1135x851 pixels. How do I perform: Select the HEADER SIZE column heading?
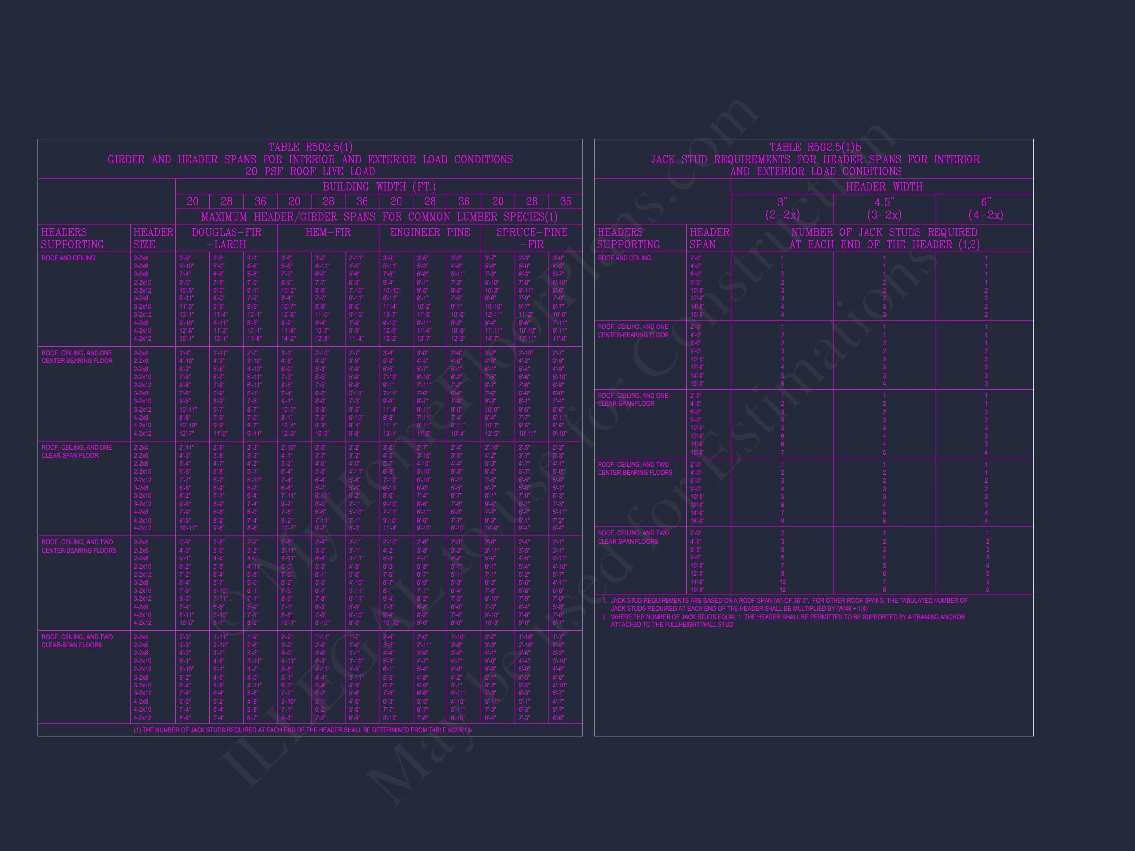click(153, 238)
